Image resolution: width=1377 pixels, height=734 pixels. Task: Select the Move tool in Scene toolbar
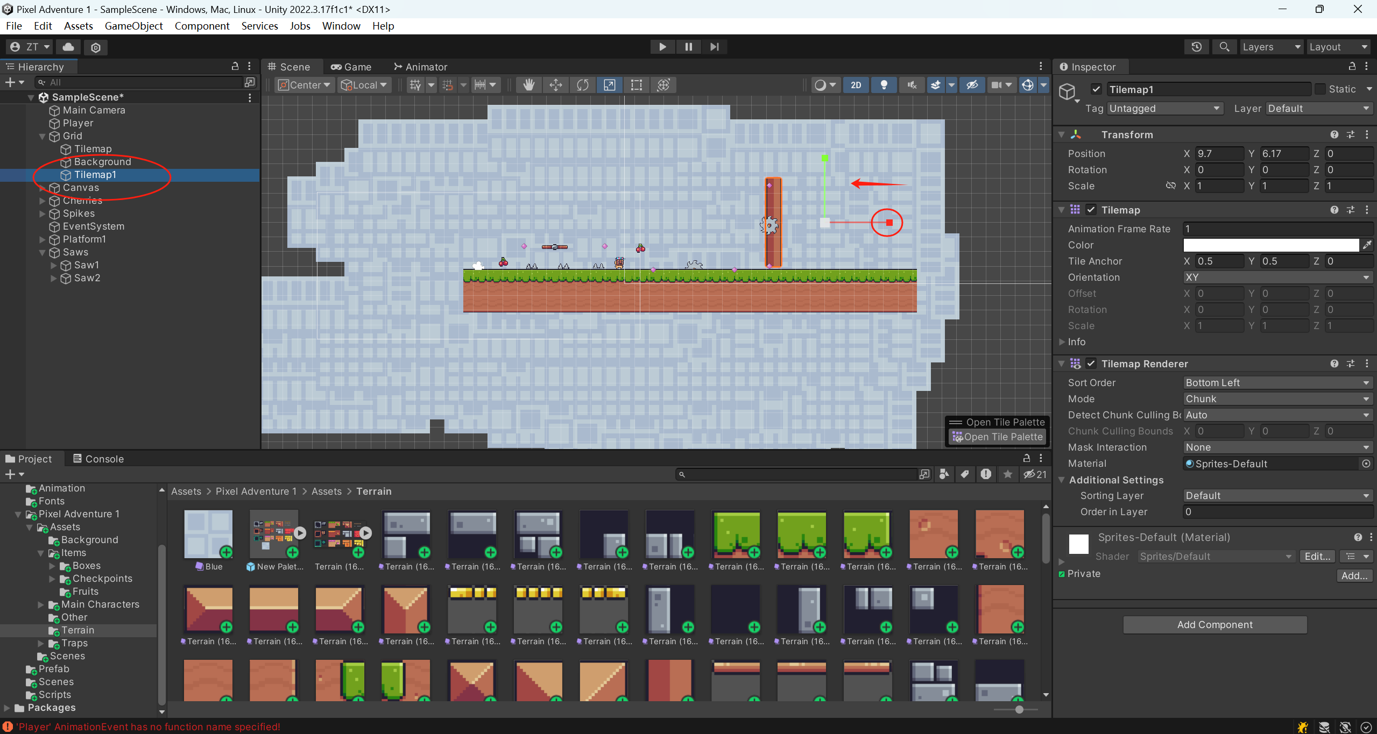(555, 85)
